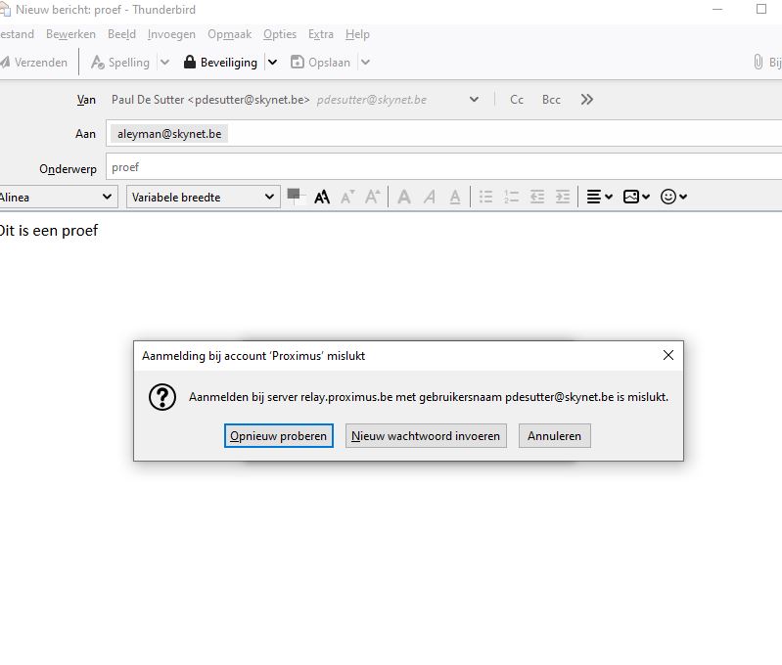Open the Opties menu
The width and height of the screenshot is (782, 665).
(279, 34)
